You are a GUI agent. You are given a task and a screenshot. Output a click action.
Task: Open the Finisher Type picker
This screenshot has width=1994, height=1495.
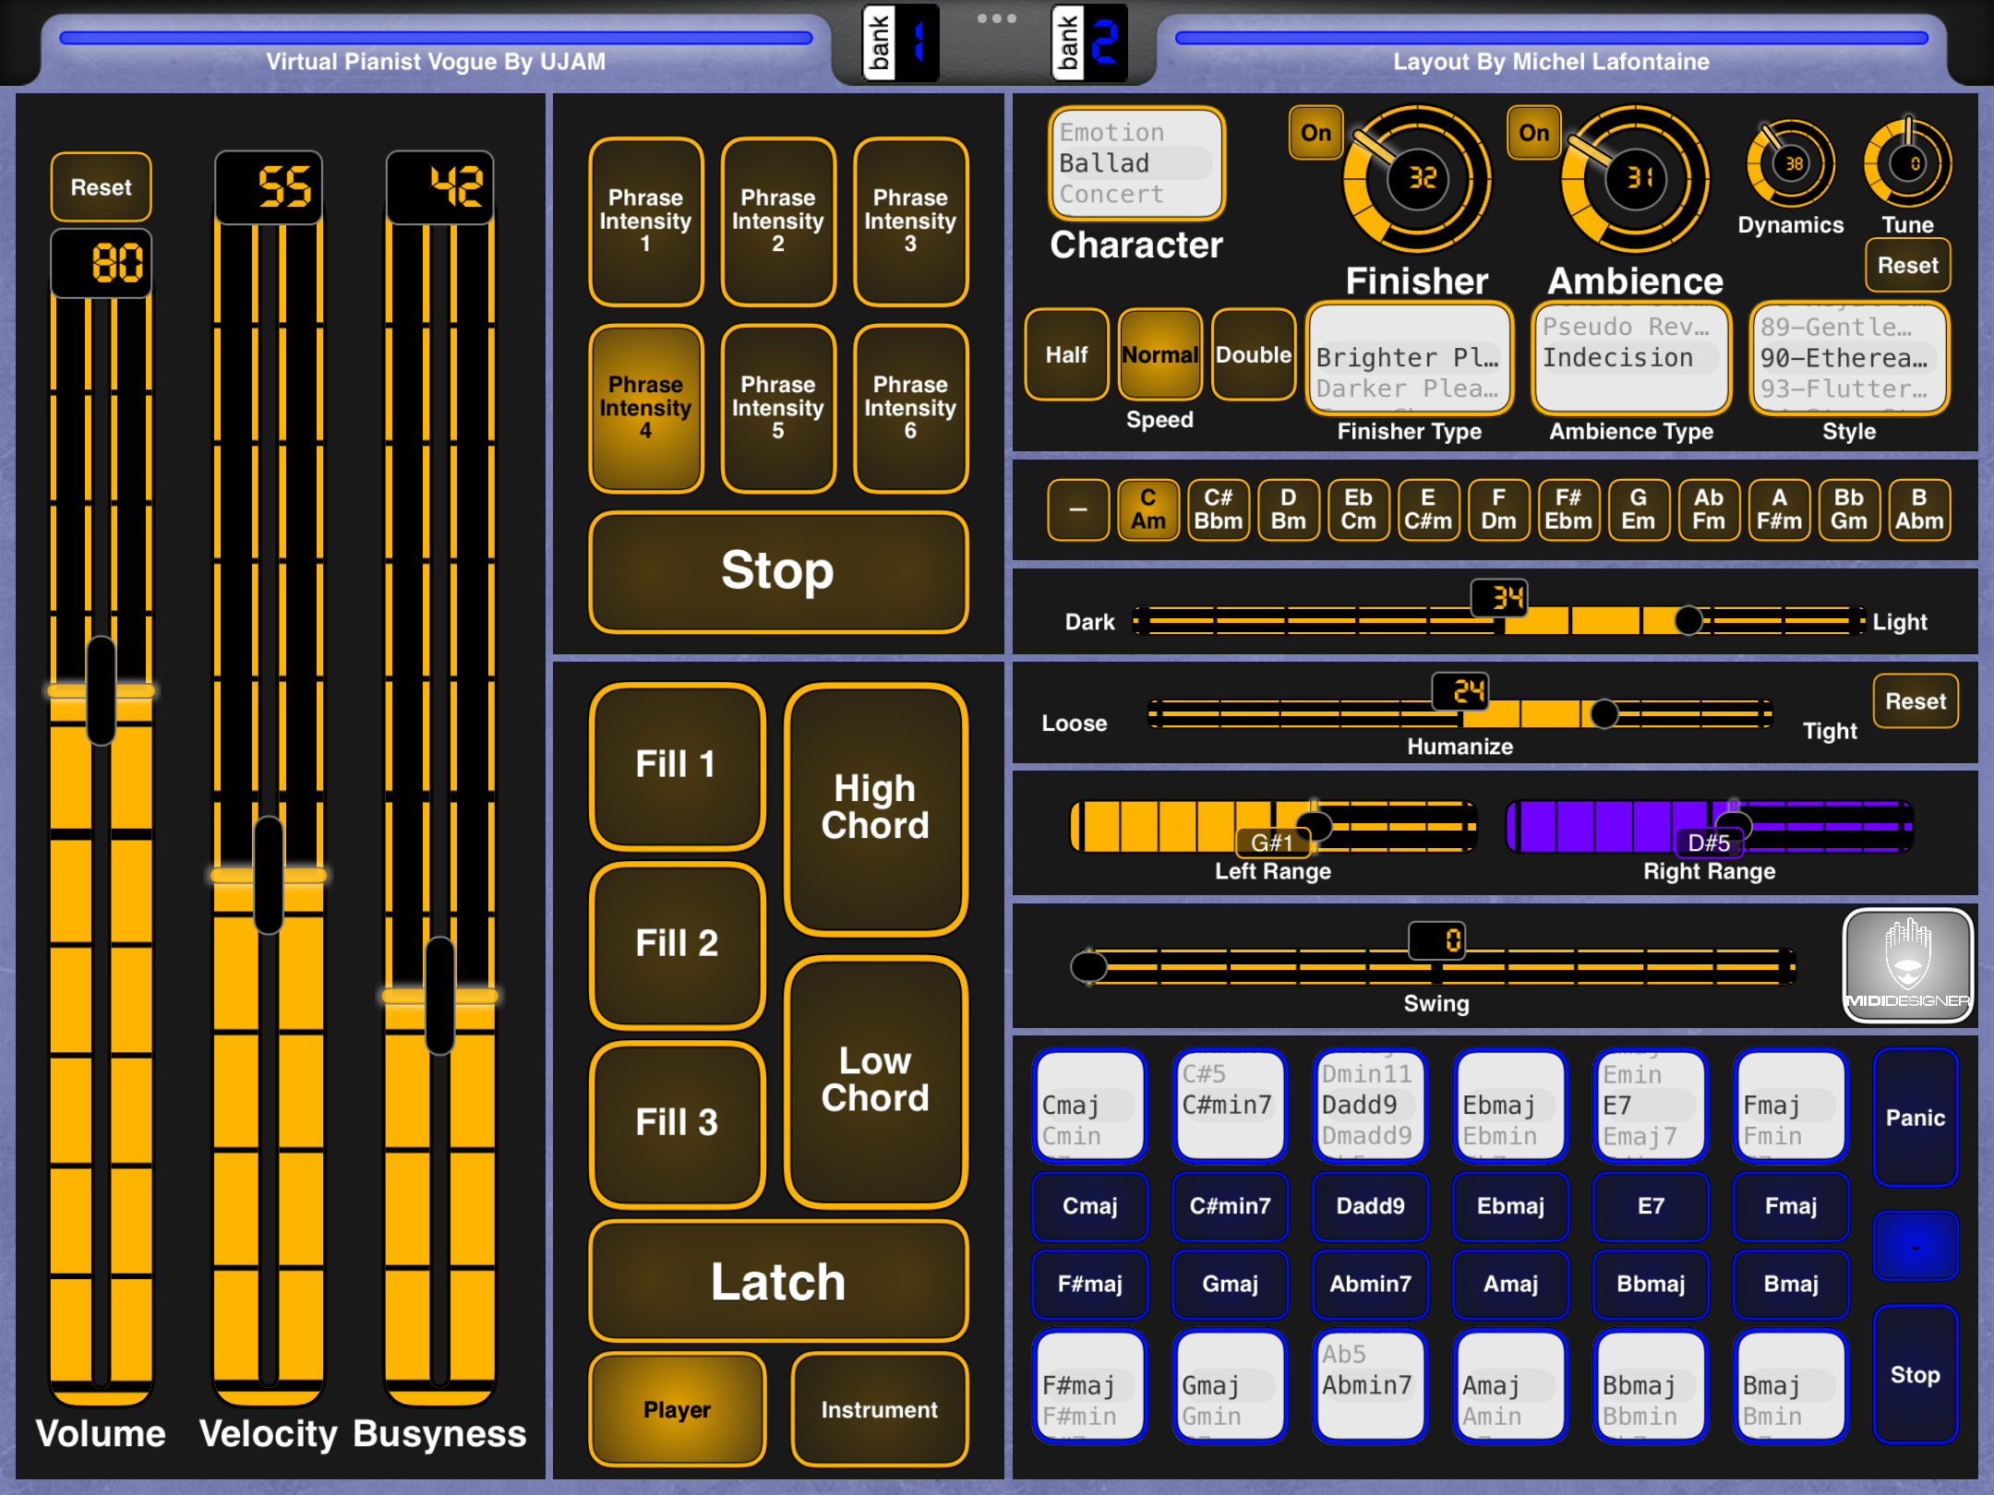1410,358
